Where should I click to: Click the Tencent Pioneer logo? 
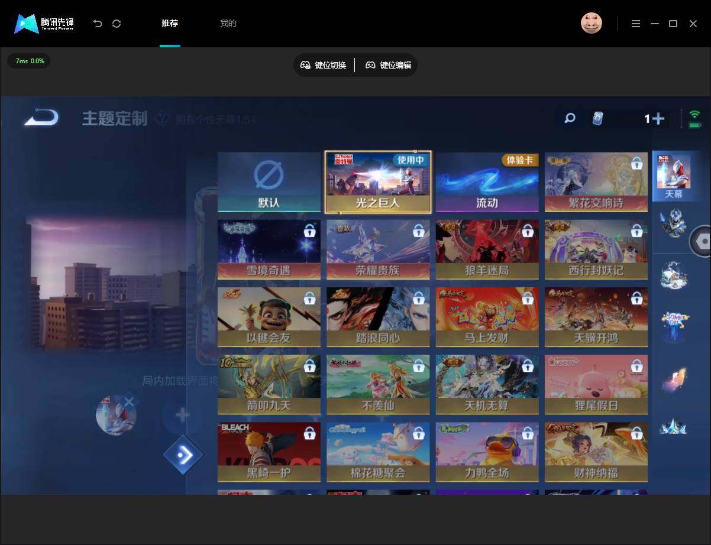click(x=44, y=24)
